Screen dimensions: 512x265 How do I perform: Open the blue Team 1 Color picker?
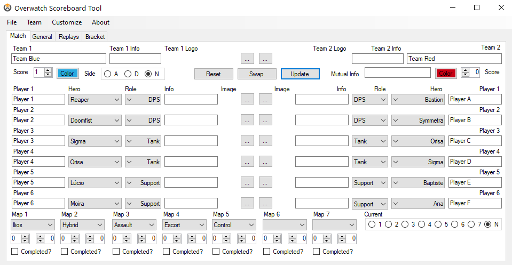pos(68,74)
